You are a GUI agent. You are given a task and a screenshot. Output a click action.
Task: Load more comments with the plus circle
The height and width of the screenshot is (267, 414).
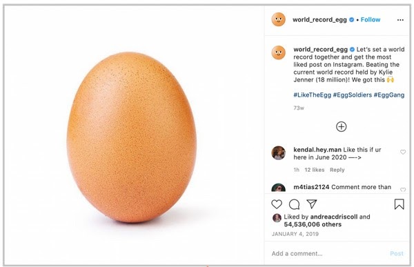click(x=341, y=127)
